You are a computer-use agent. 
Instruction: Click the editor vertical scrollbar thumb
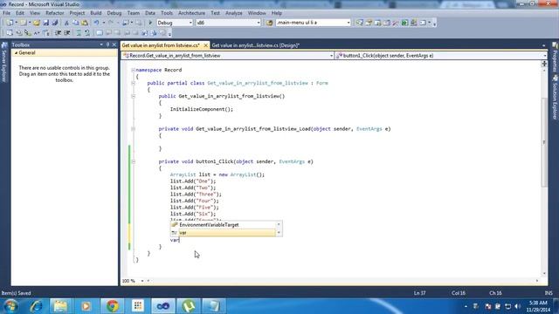[x=544, y=142]
